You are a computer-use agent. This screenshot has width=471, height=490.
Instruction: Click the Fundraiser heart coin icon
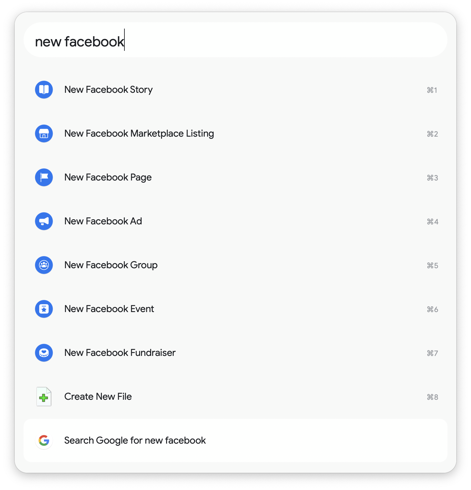(x=44, y=353)
